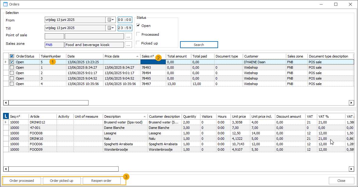Click the Order processed button
The width and height of the screenshot is (358, 187).
pos(22,181)
